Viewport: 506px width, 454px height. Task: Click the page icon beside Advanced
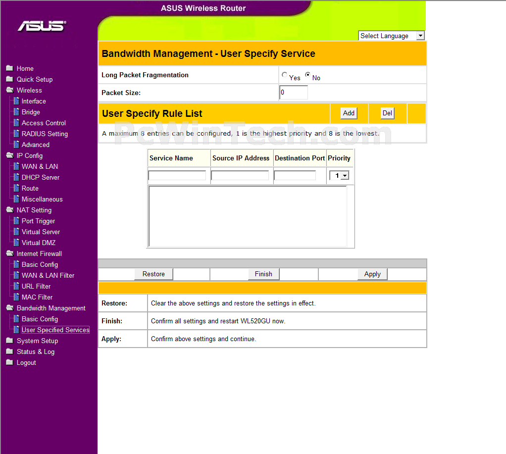tap(16, 145)
